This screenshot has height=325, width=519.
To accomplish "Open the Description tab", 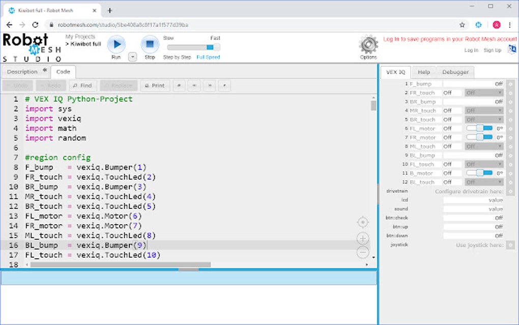I will tap(21, 71).
